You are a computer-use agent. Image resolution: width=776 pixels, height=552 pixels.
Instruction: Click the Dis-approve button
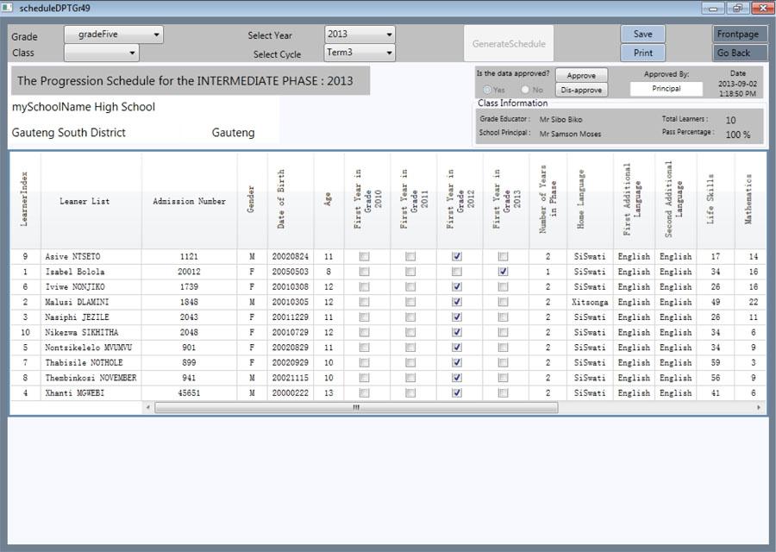(581, 89)
